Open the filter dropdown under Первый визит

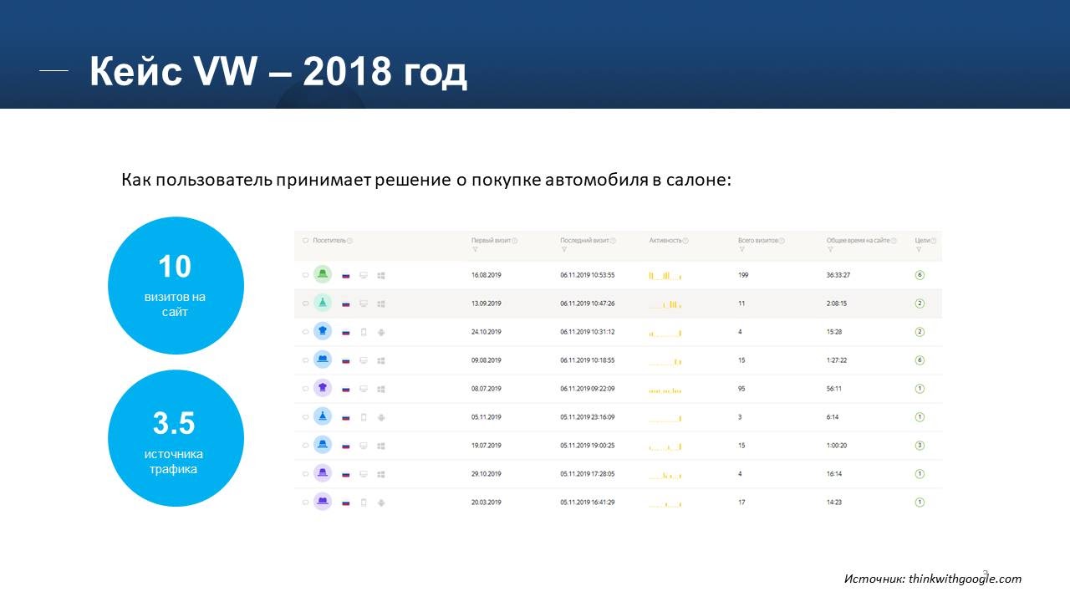pyautogui.click(x=475, y=249)
